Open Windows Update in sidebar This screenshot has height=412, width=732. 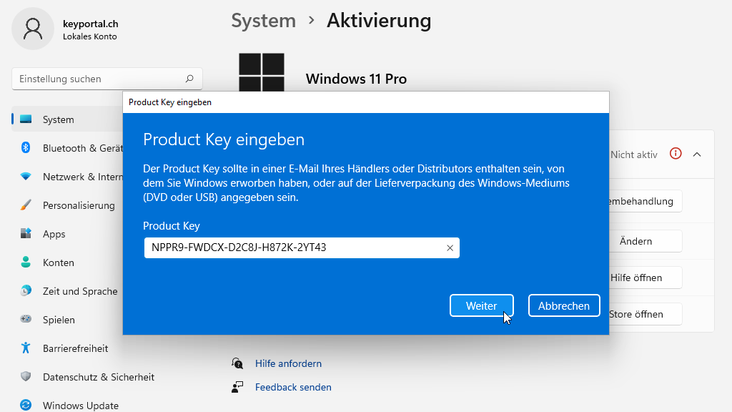click(80, 406)
